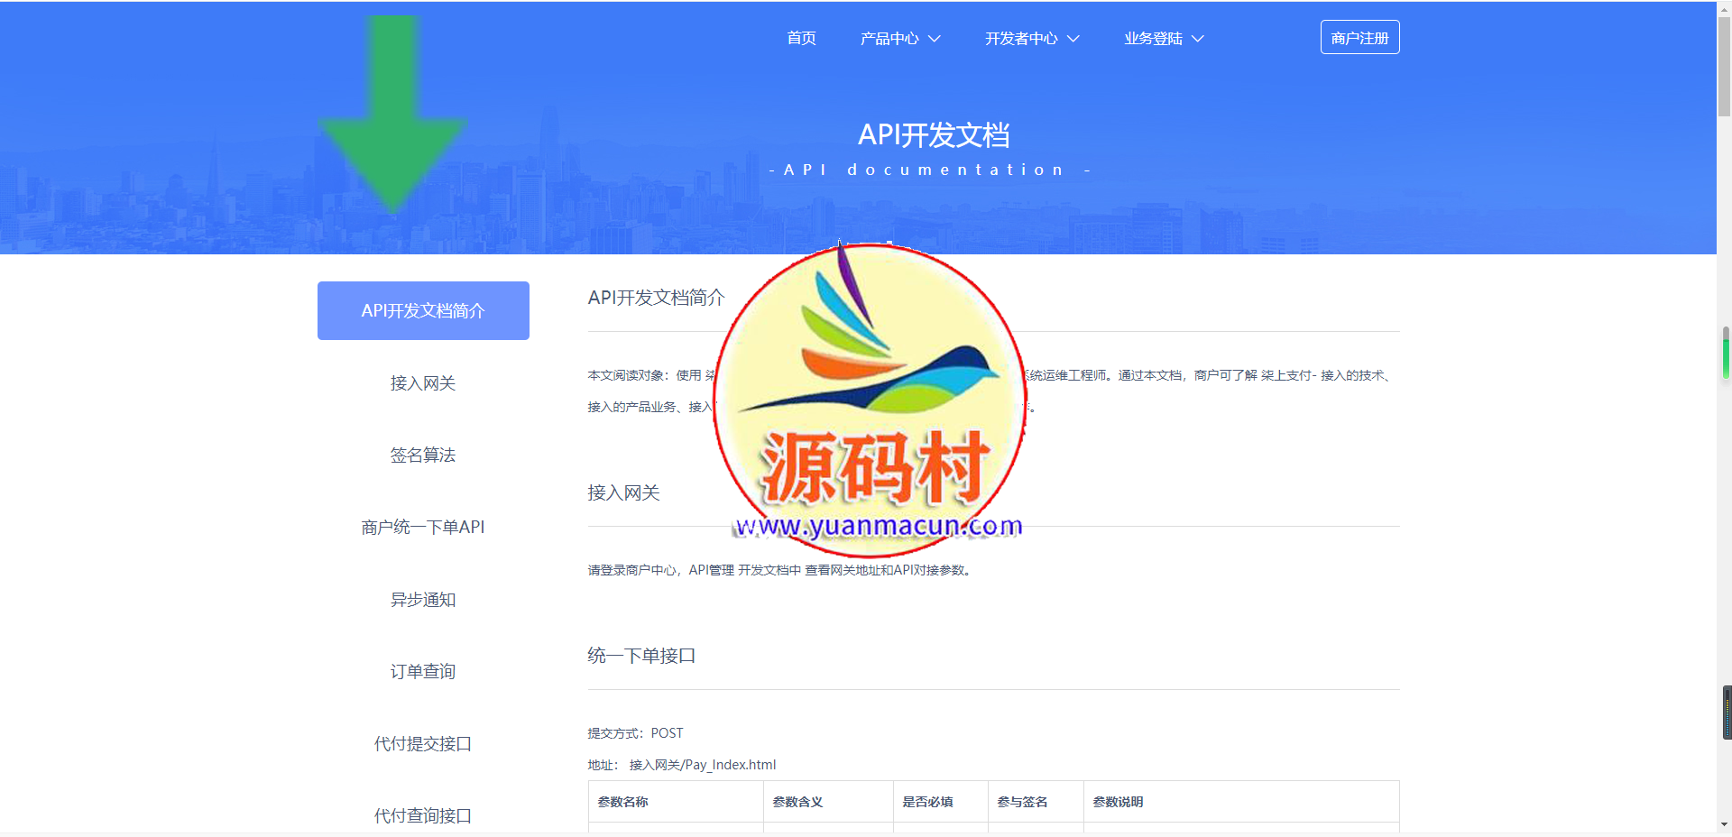Click the 首页 navigation link
Image resolution: width=1732 pixels, height=837 pixels.
tap(801, 38)
